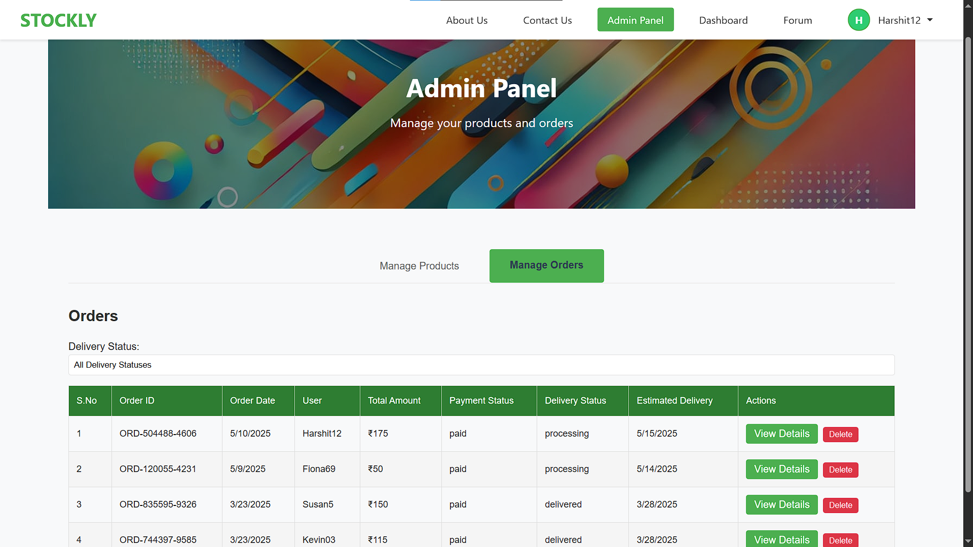Screen dimensions: 973x547
Task: Delete order ORD-504488-4606
Action: [840, 434]
